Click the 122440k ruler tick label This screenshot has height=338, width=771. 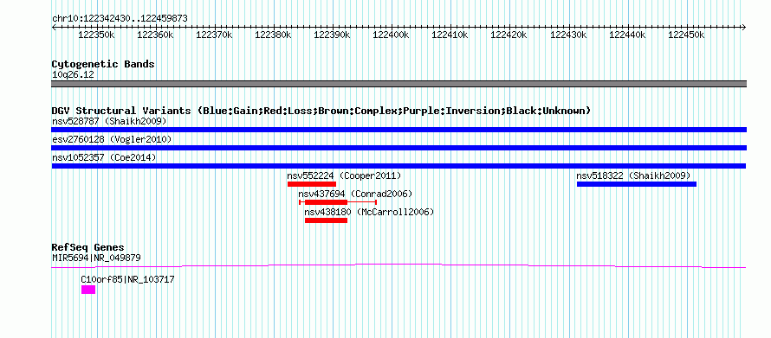point(628,35)
